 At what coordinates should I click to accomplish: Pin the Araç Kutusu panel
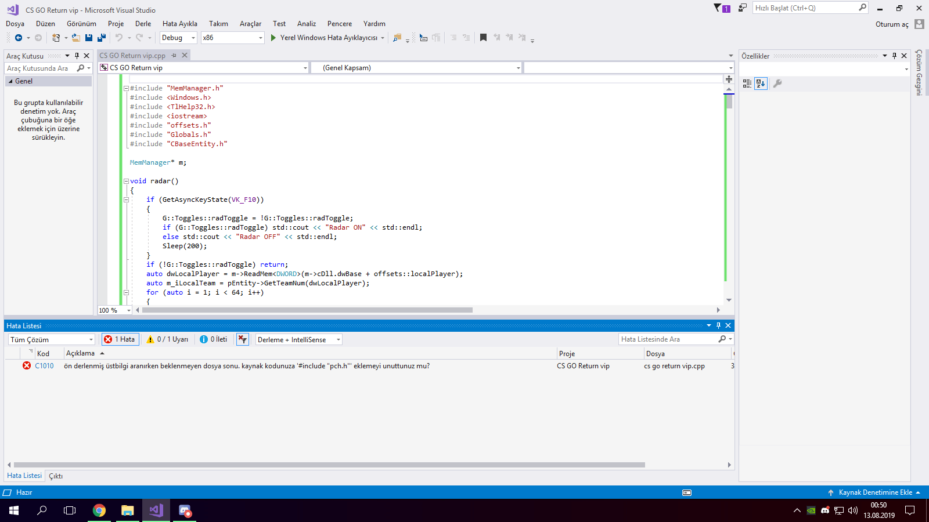[x=77, y=56]
